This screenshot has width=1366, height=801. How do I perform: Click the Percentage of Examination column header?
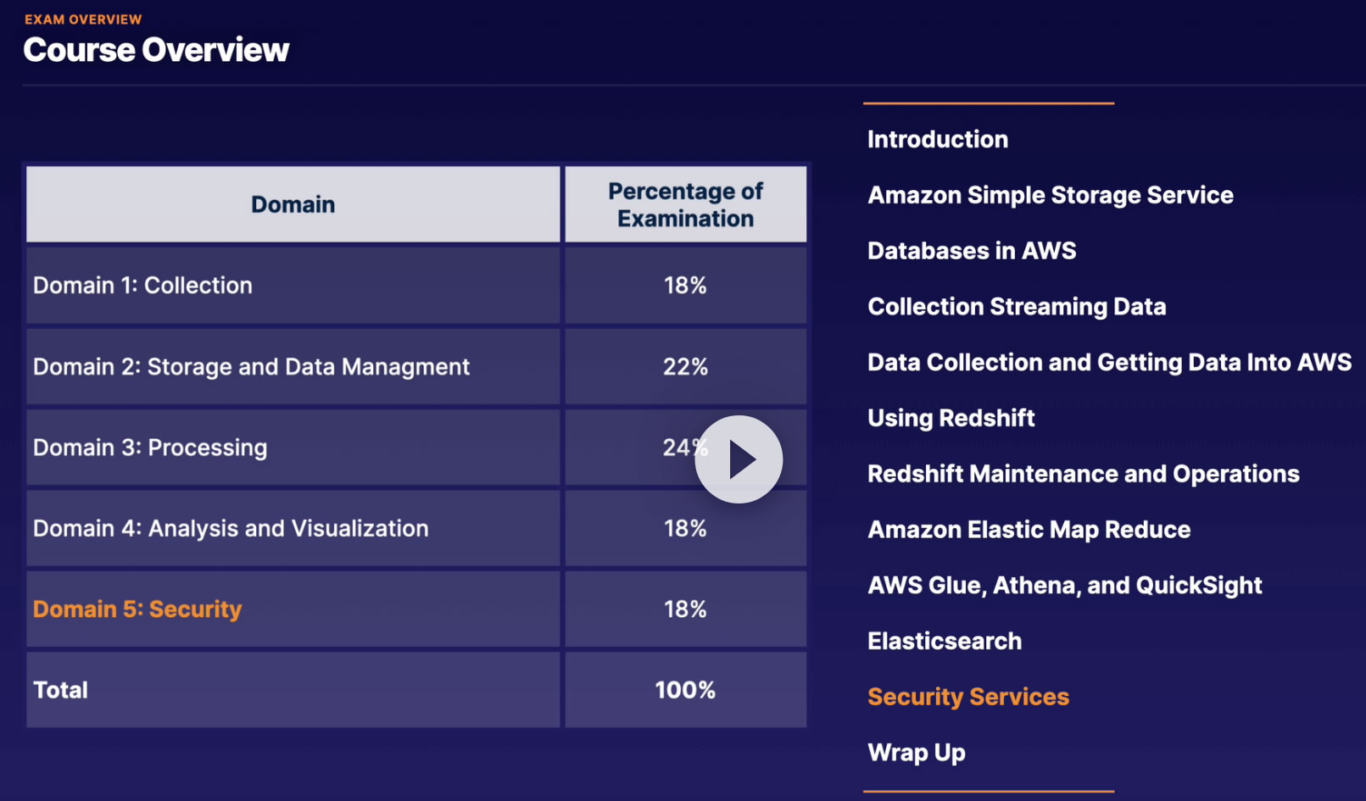[685, 204]
